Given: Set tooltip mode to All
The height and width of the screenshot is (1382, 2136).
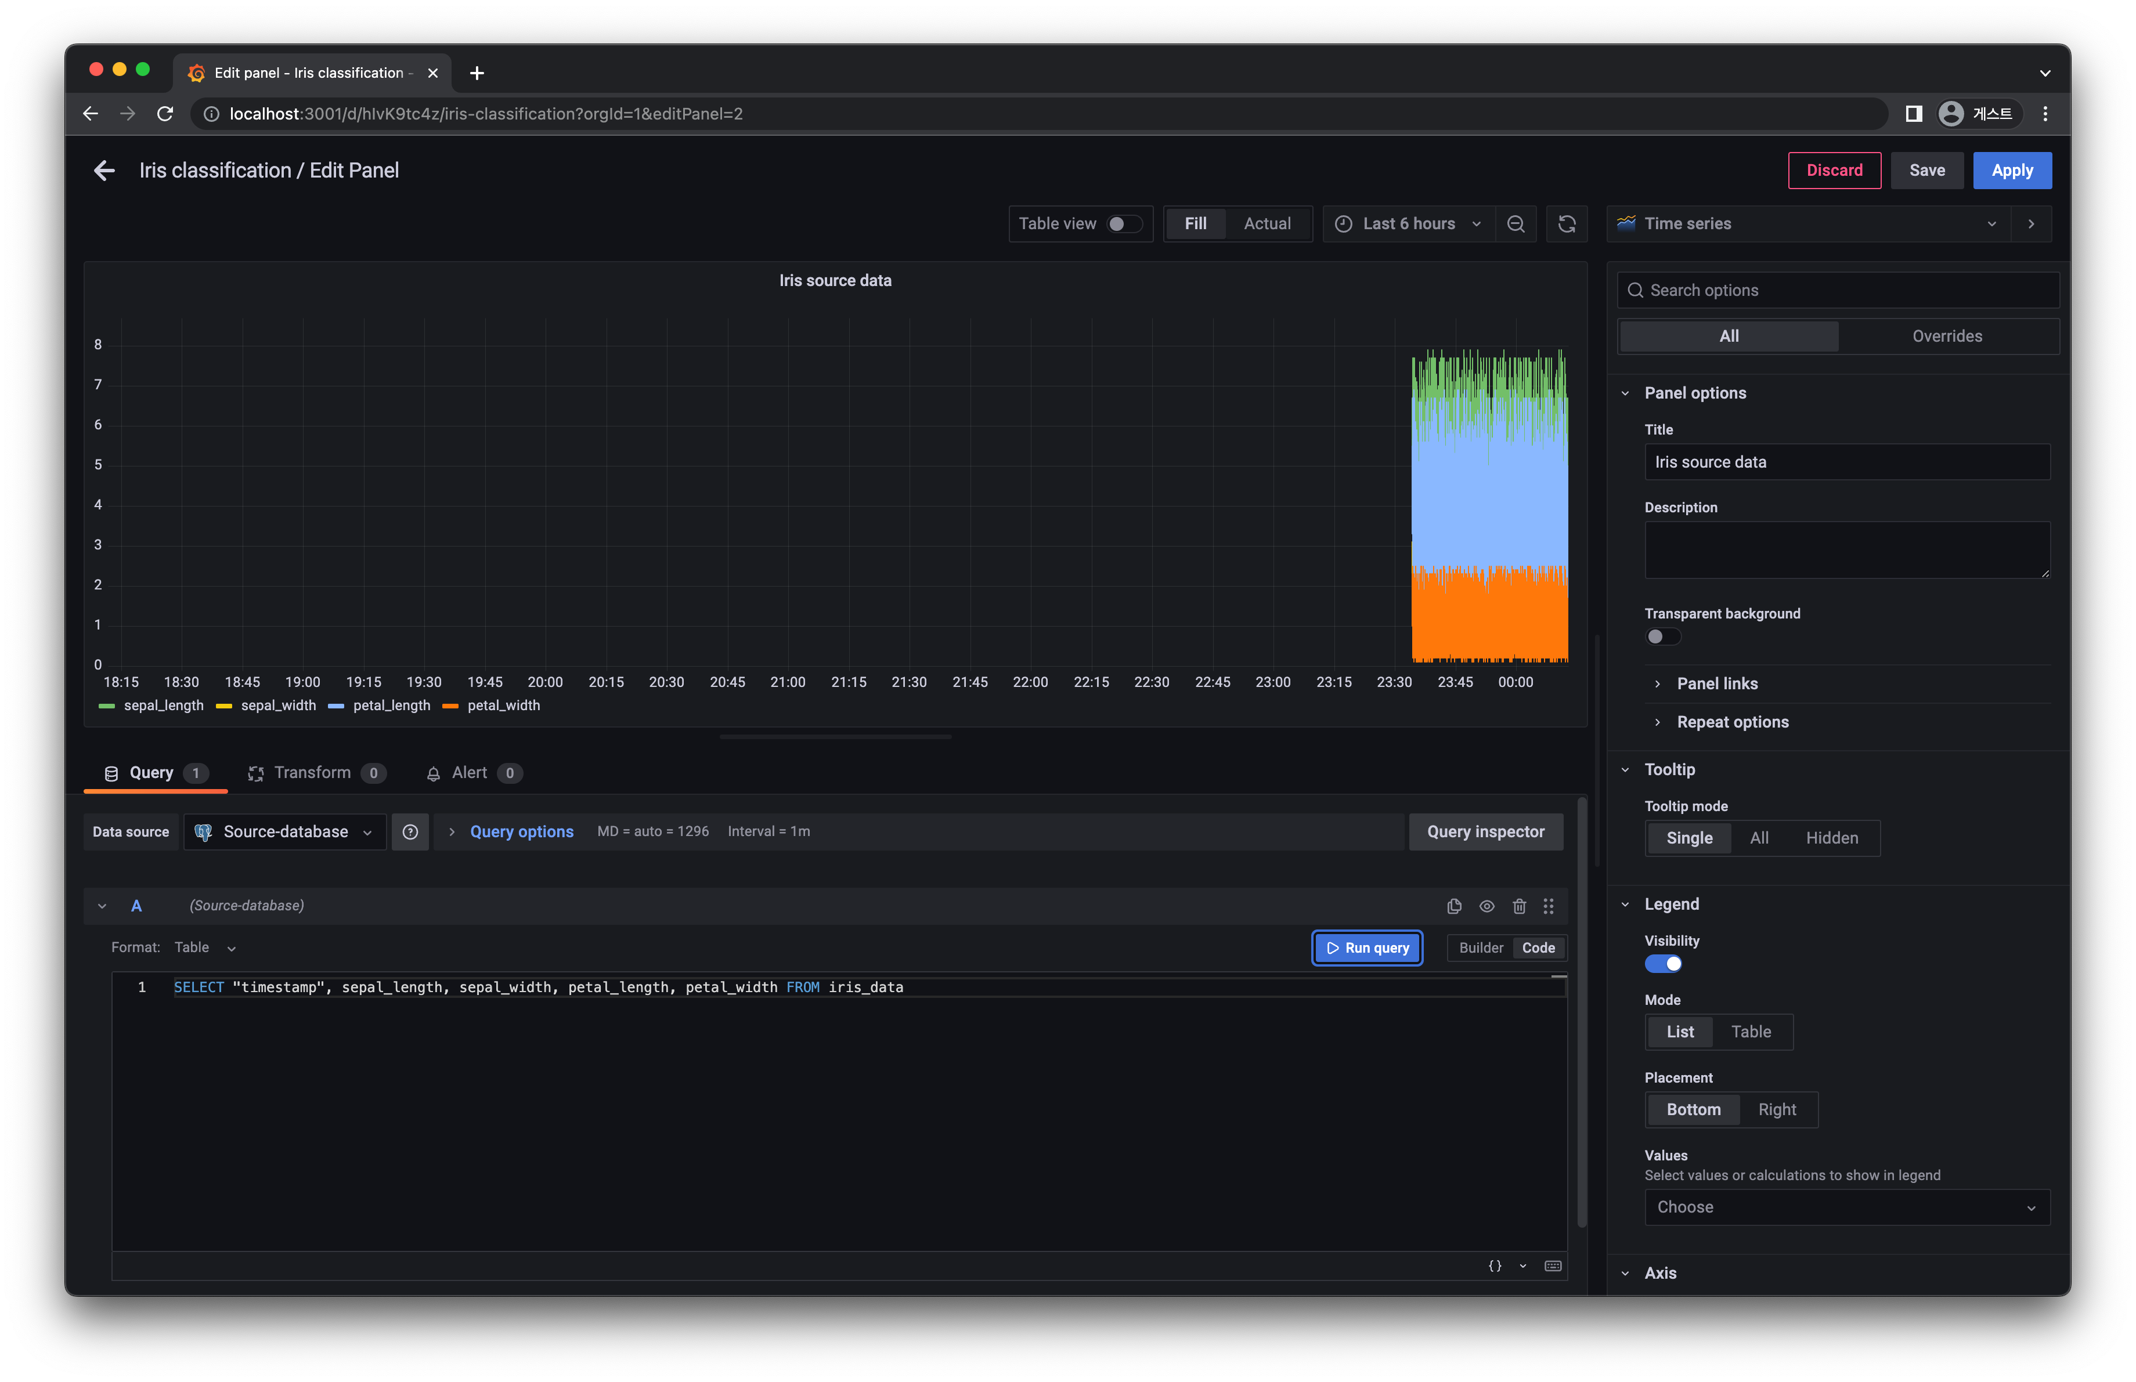Looking at the screenshot, I should click(1758, 838).
